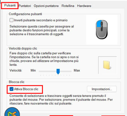Uncheck the Attiva Blocca clic checkbox

(x=11, y=89)
